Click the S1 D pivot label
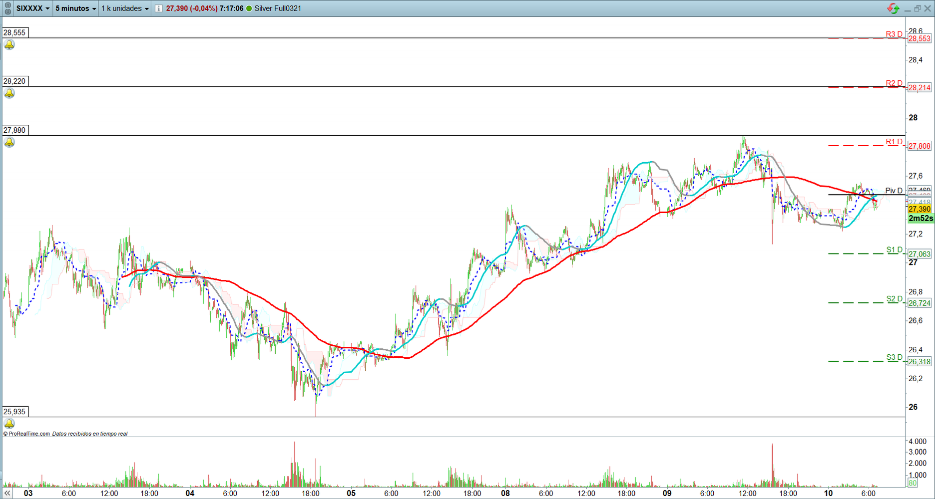The height and width of the screenshot is (499, 935). pos(895,249)
